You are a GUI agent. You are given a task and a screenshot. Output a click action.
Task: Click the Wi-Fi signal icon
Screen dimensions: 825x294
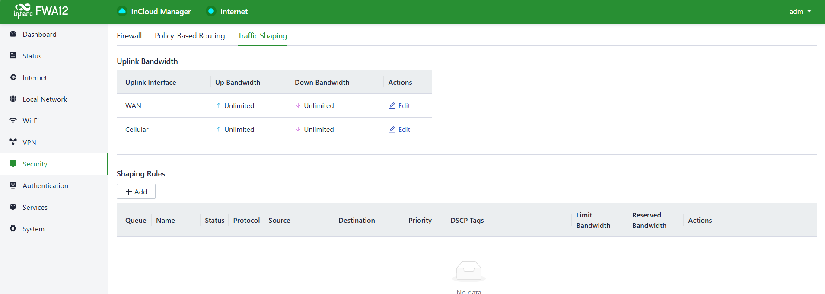[13, 121]
